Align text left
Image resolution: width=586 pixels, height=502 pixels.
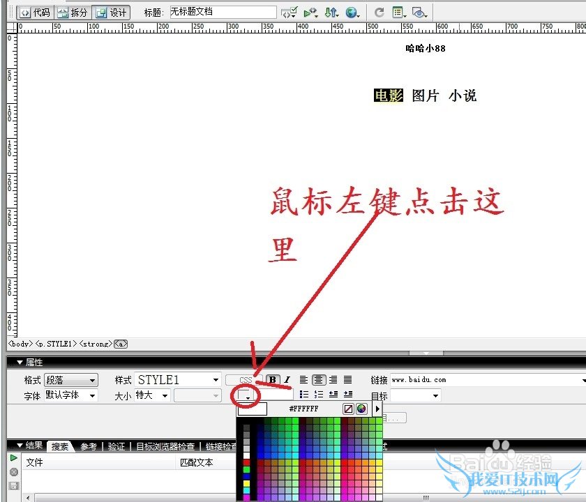click(303, 380)
